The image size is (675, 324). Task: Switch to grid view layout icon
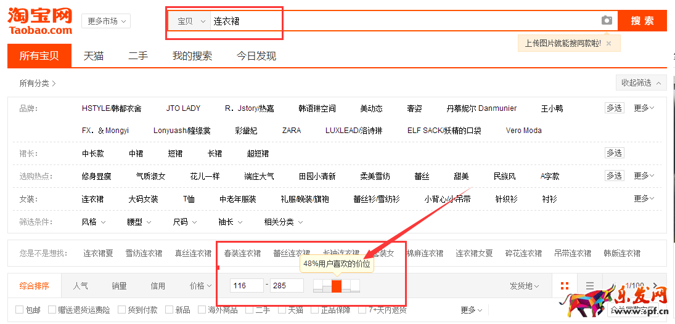tap(564, 286)
